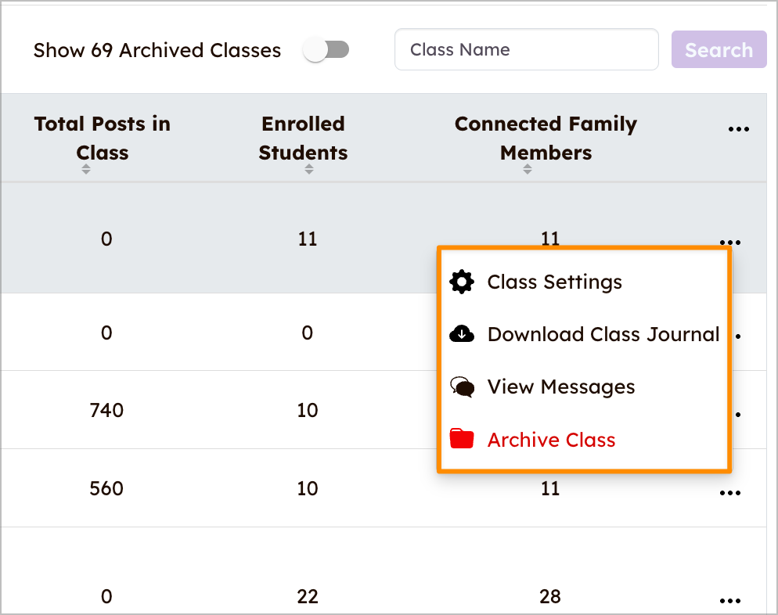Open the ellipsis menu in the table header

(739, 128)
